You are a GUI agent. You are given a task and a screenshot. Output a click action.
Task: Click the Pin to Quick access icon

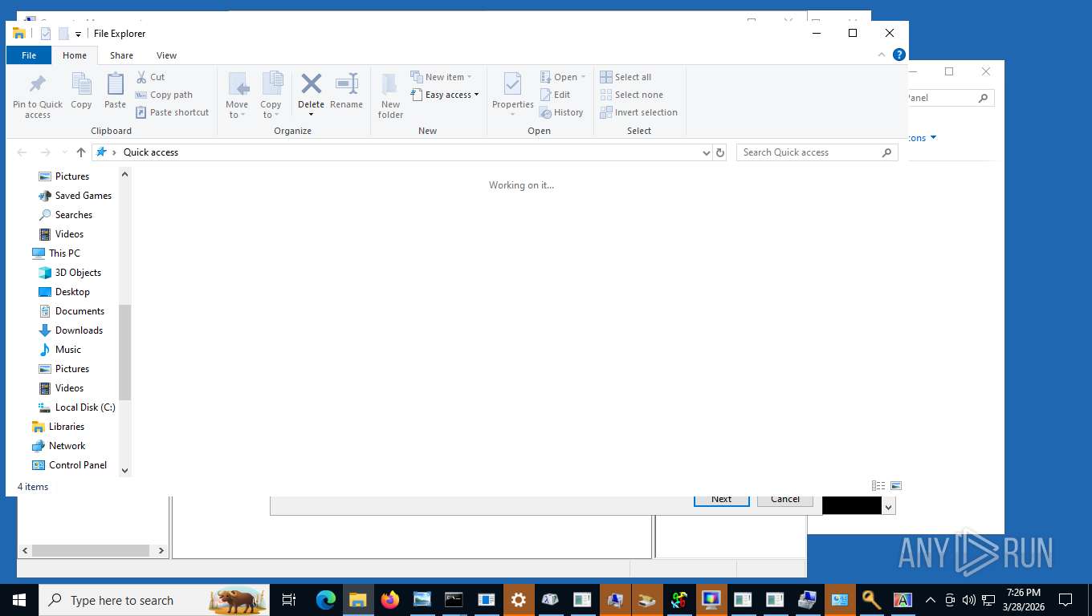(37, 84)
